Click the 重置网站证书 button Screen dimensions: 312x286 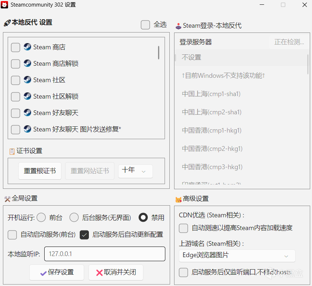tap(90, 171)
